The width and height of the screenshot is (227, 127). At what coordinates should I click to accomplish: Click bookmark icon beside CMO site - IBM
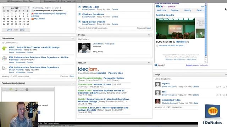pyautogui.click(x=79, y=7)
